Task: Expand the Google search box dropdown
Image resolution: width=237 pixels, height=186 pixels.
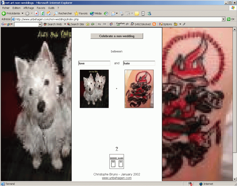Action: [40, 24]
